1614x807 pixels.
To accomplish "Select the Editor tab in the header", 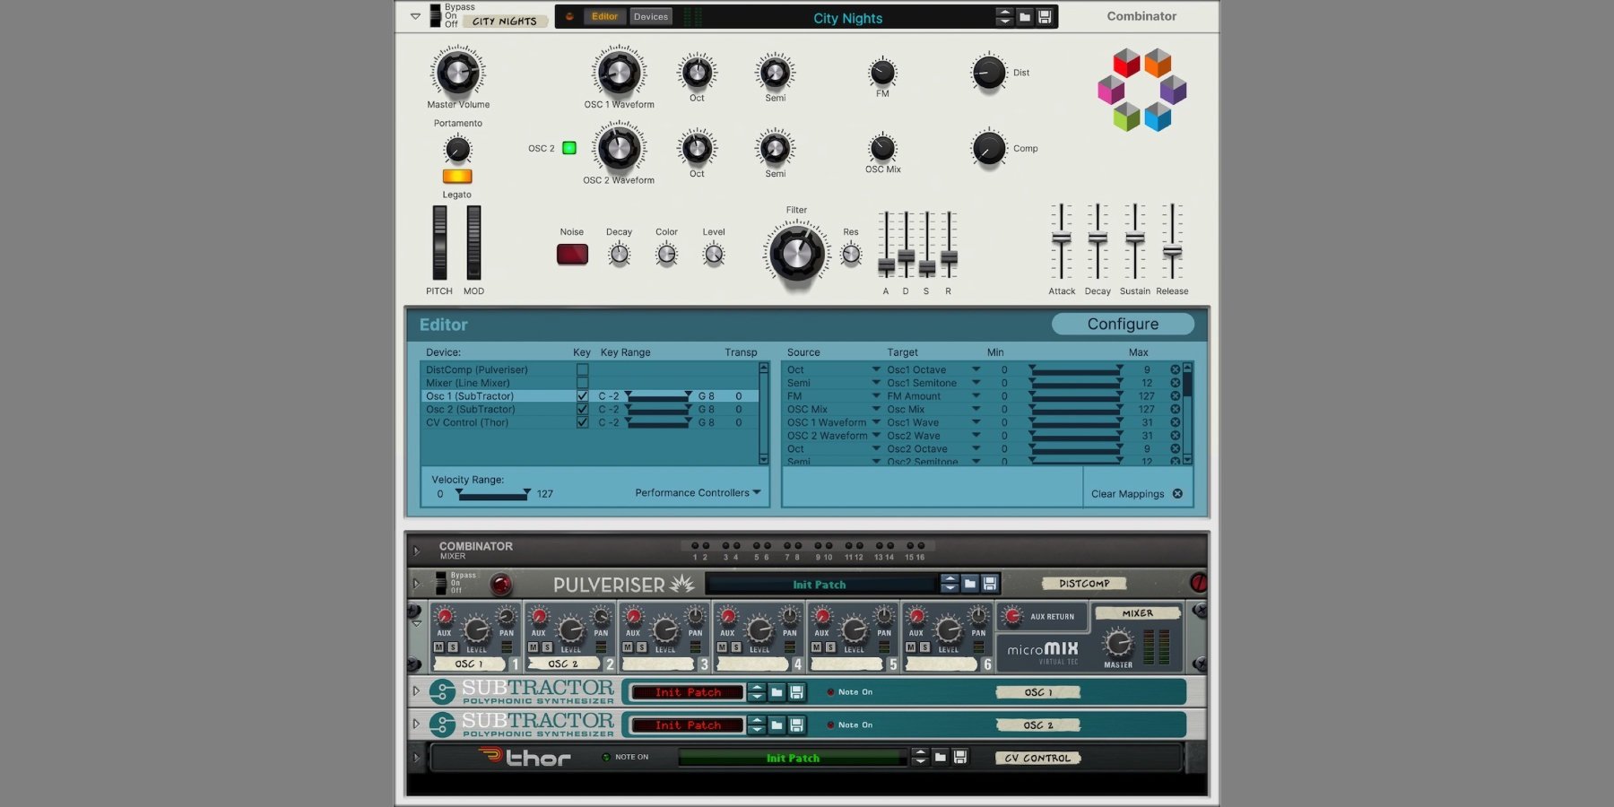I will 604,17.
